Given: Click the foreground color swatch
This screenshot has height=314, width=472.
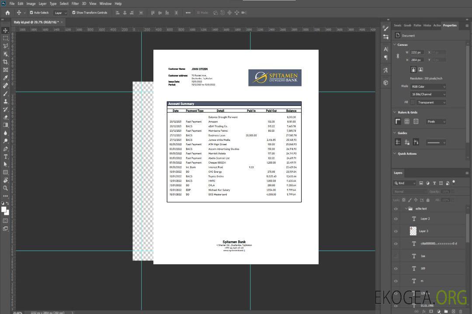Looking at the screenshot, I should coord(3,209).
